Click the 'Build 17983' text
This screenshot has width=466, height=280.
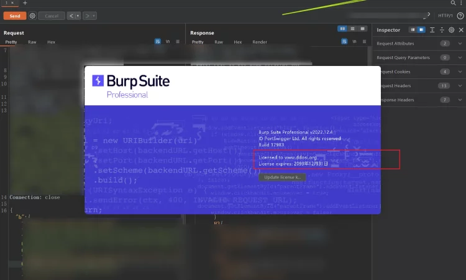[x=271, y=145]
